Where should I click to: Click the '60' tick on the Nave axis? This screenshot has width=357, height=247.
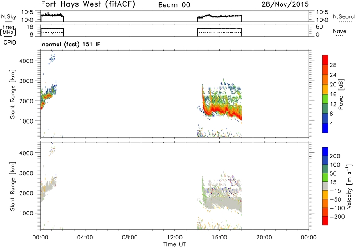319,27
